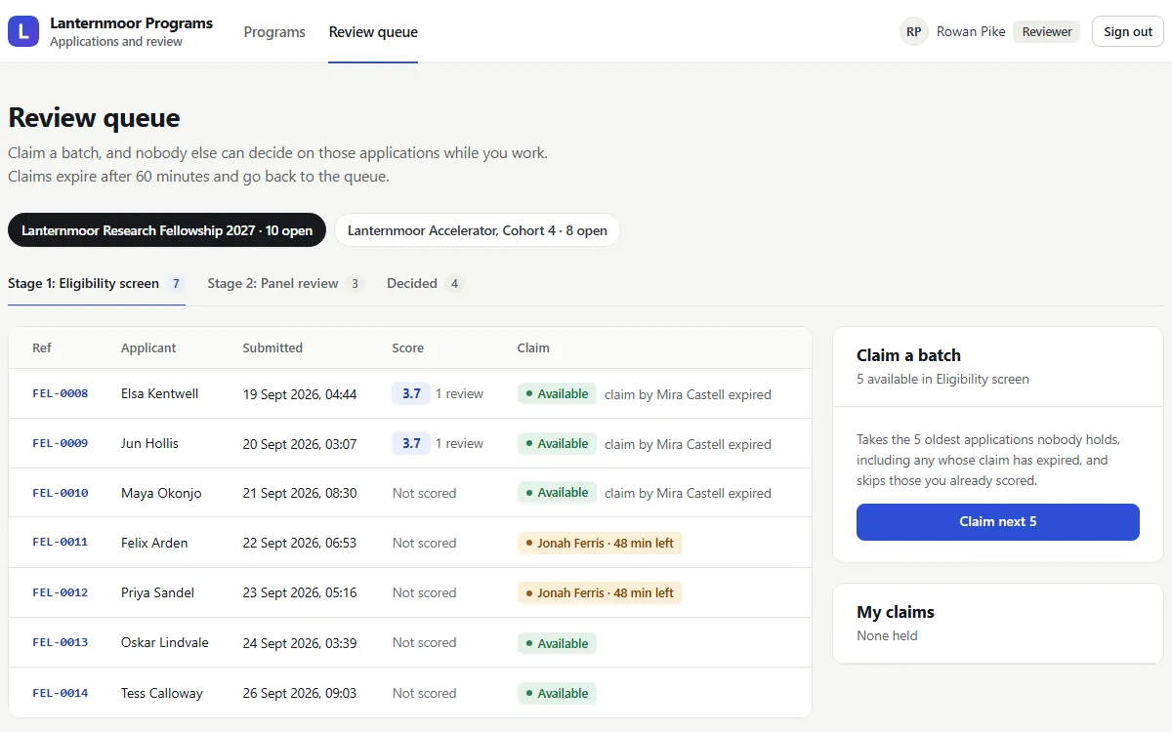Click the Submitted column header
This screenshot has height=732, width=1172.
pos(272,348)
